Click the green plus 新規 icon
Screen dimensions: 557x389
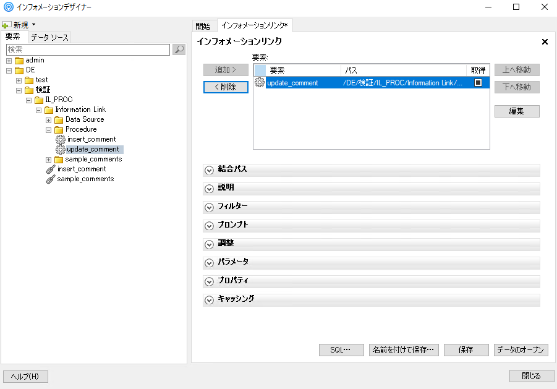point(6,25)
